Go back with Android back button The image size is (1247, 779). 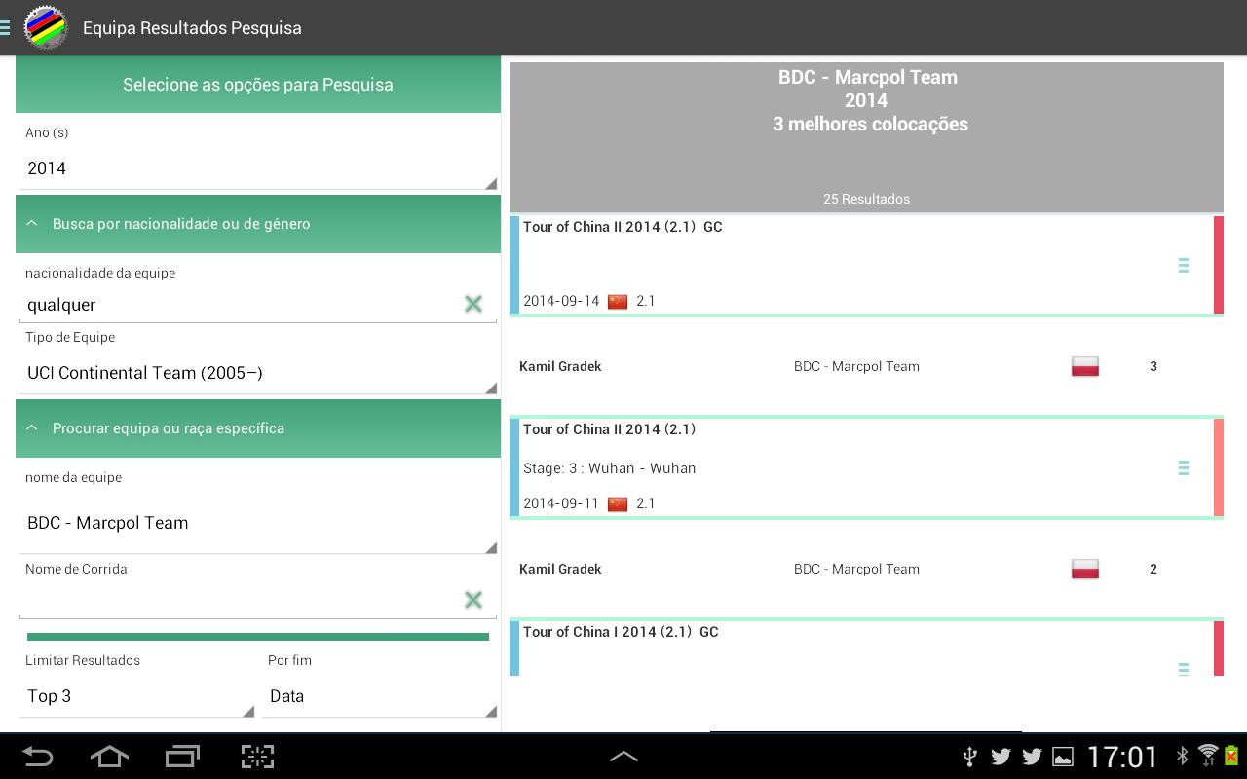point(38,757)
